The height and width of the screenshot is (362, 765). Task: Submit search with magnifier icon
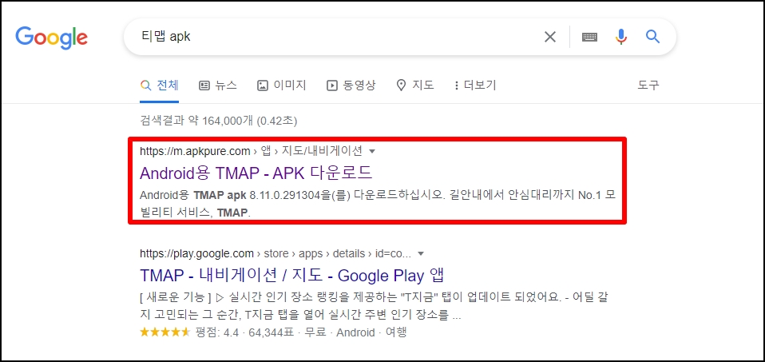pos(652,36)
